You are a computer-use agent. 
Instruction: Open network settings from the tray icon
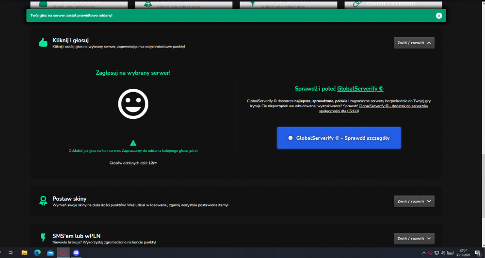click(437, 253)
